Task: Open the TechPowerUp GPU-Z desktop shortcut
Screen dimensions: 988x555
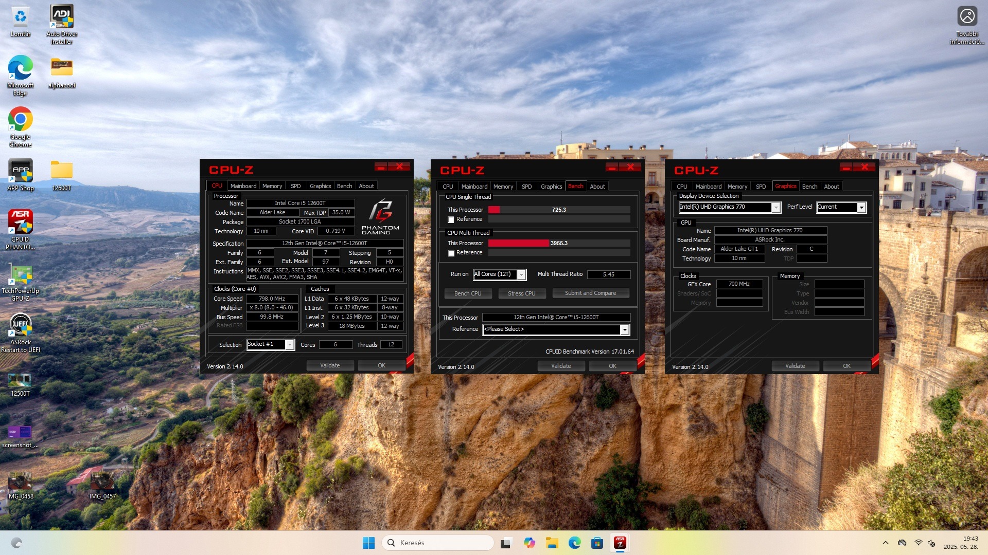Action: click(x=21, y=283)
